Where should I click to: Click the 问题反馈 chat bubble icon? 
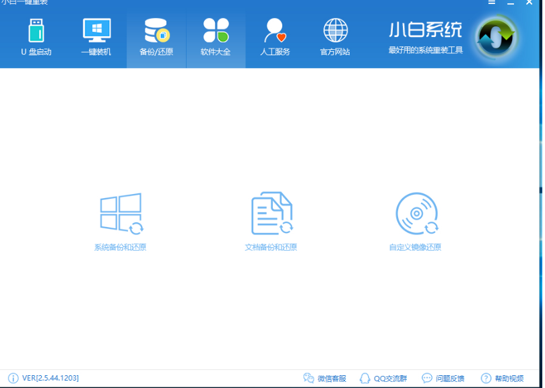tap(427, 379)
